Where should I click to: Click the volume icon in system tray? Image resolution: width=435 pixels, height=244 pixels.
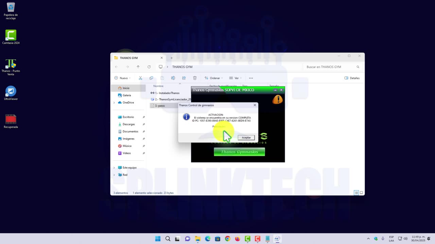(x=405, y=239)
